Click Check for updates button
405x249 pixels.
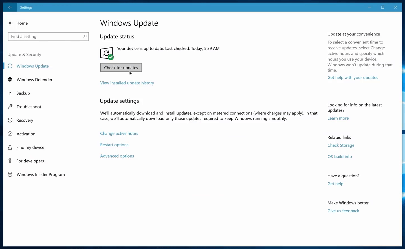(x=121, y=67)
